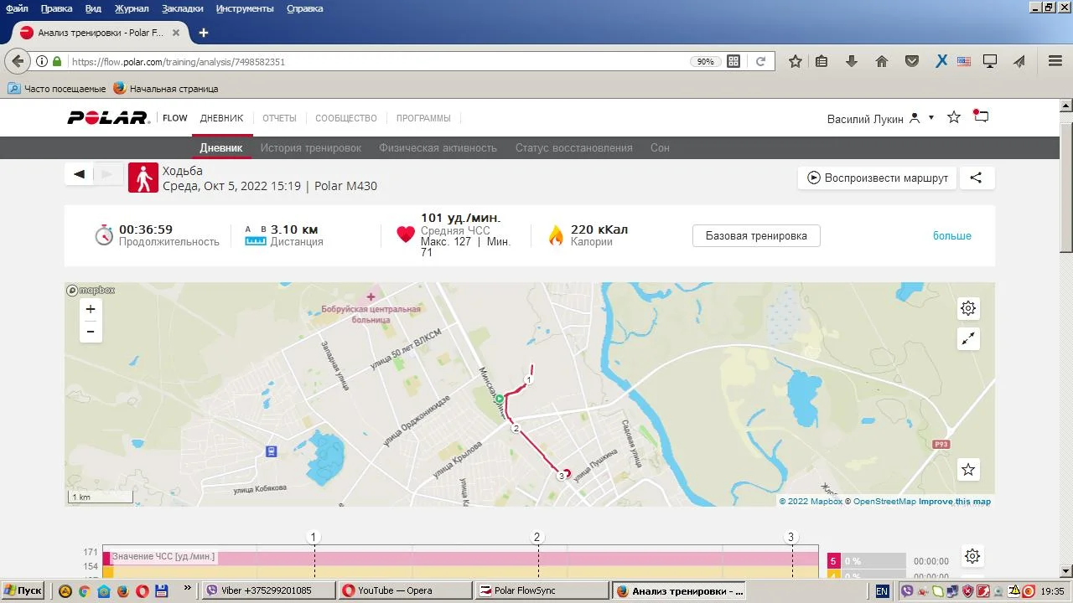Expand the map to fullscreen

point(968,338)
